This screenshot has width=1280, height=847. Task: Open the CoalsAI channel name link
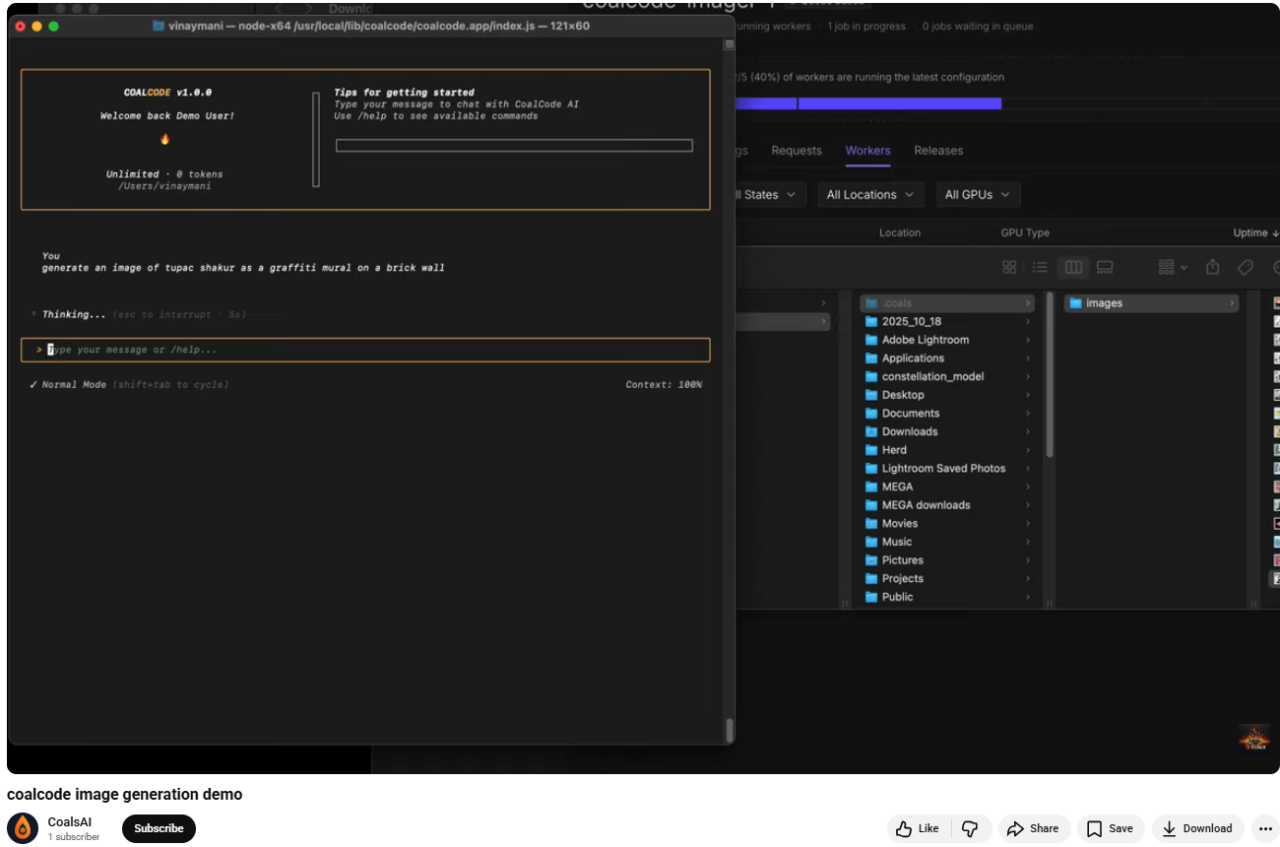(x=70, y=822)
